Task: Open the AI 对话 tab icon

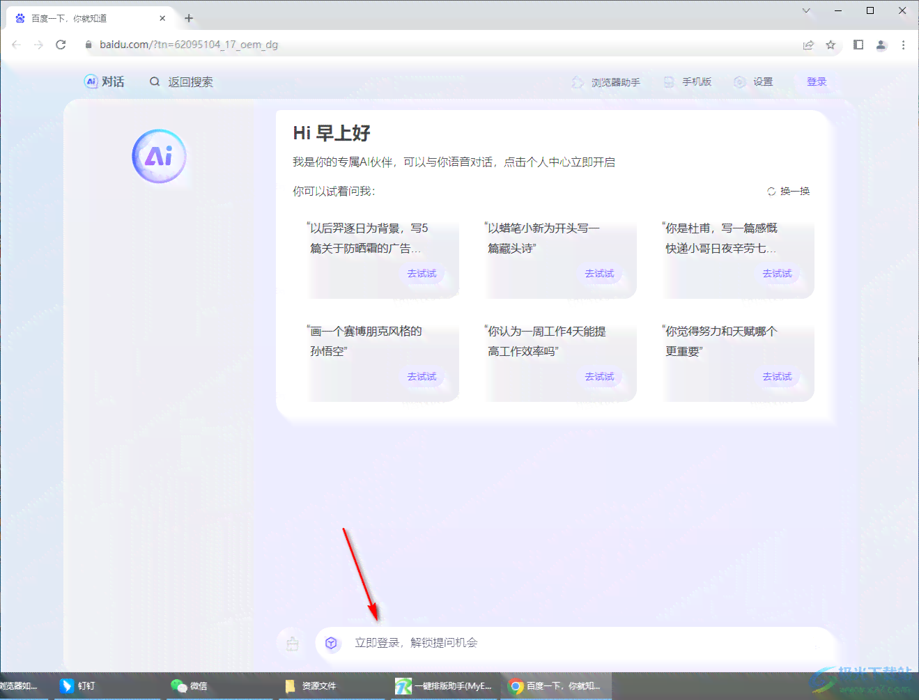Action: click(91, 81)
